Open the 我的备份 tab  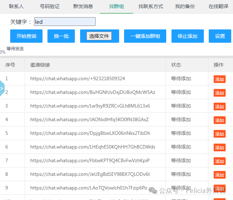click(185, 7)
